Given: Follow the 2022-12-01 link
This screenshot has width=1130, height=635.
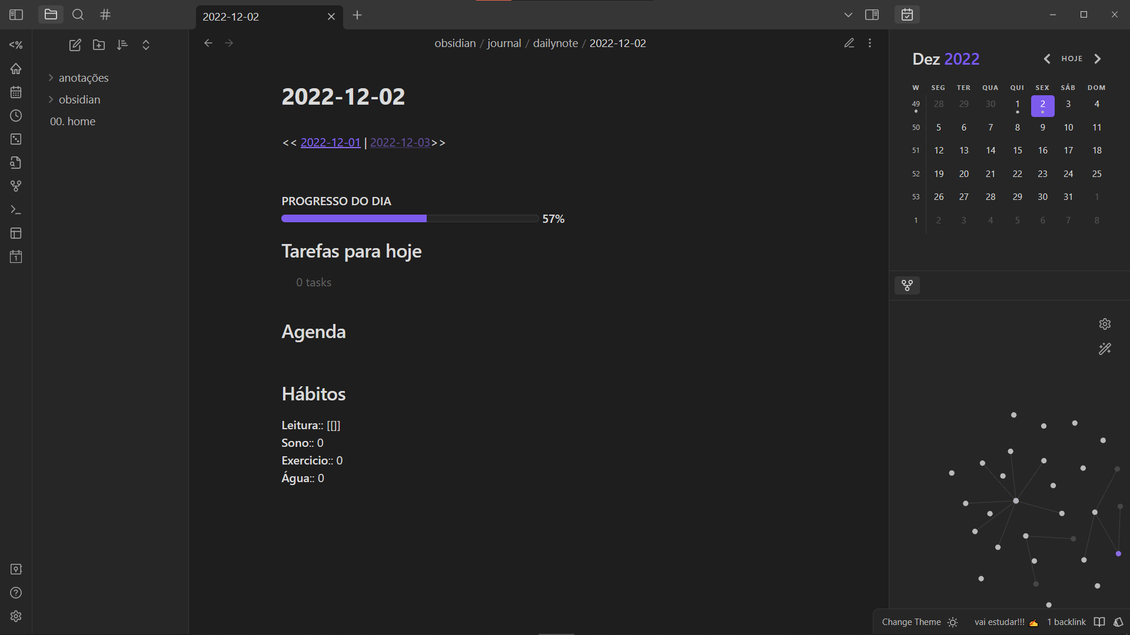Looking at the screenshot, I should pos(330,142).
